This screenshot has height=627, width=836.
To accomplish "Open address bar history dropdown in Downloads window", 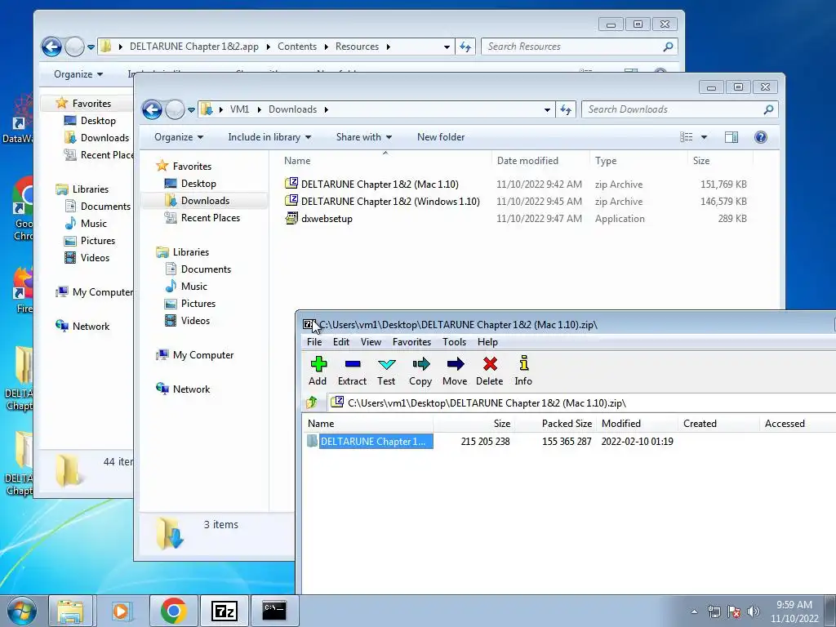I will (x=547, y=110).
